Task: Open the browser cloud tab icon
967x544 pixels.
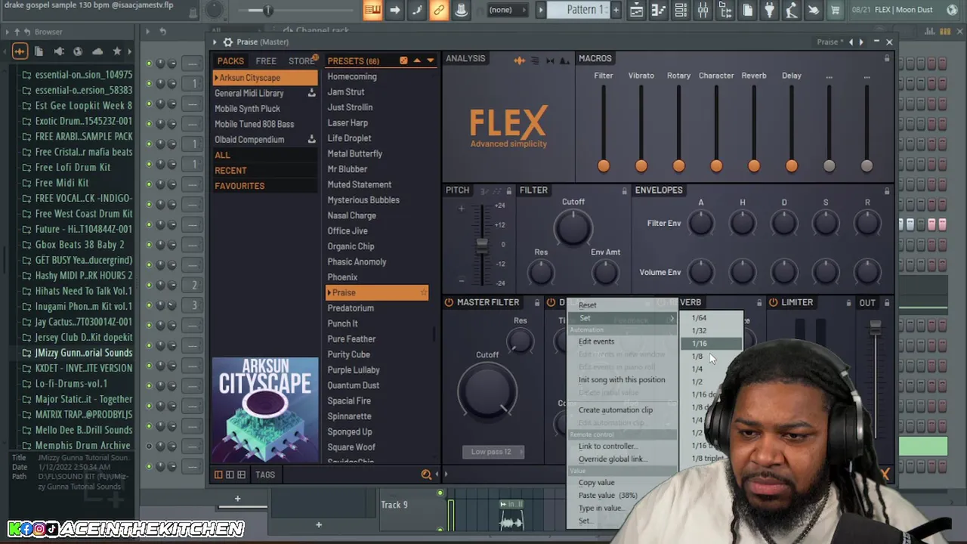Action: coord(97,51)
